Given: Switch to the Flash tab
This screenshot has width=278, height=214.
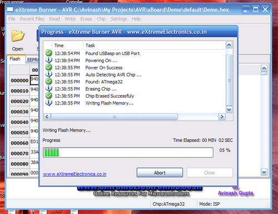Looking at the screenshot, I should coord(15,59).
